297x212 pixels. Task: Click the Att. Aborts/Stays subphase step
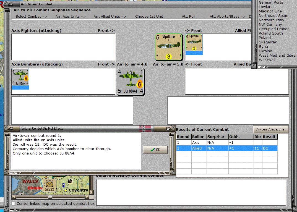(228, 17)
